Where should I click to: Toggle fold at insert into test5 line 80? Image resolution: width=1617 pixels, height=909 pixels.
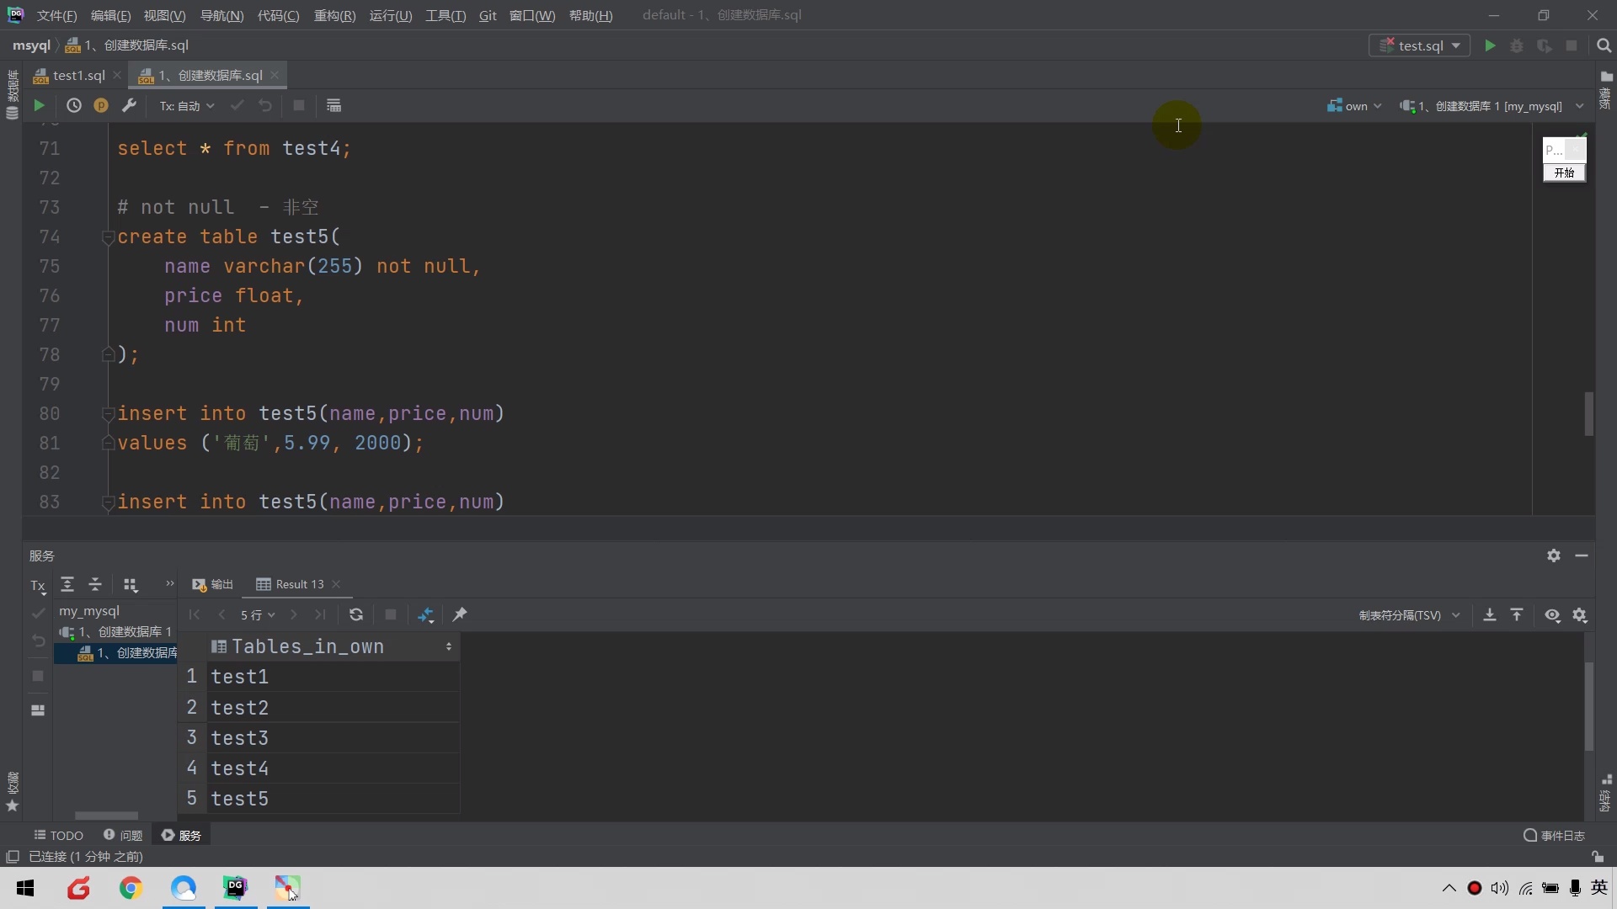pyautogui.click(x=108, y=414)
